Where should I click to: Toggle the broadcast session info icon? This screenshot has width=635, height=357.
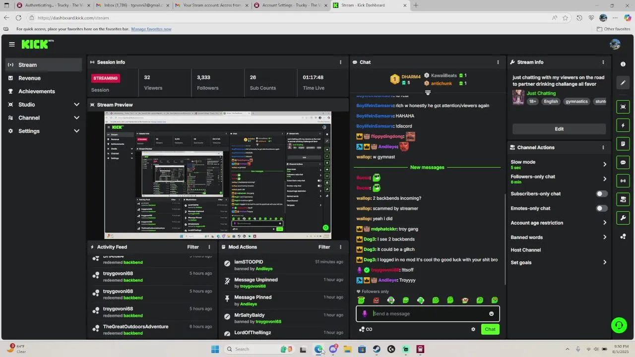[623, 180]
